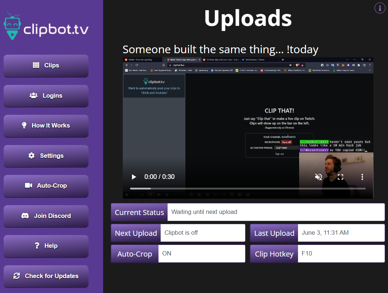The image size is (388, 293).
Task: Click Last Upload value 'June 3, 11:31 AM'
Action: pyautogui.click(x=341, y=233)
